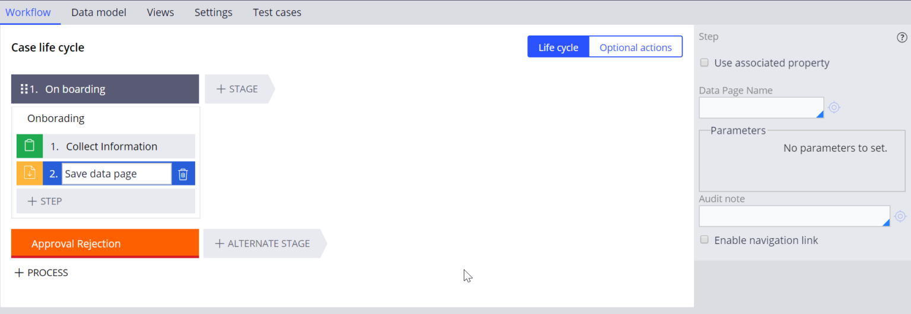Viewport: 911px width, 314px height.
Task: Open Data Page Name autocomplete field
Action: (x=761, y=108)
